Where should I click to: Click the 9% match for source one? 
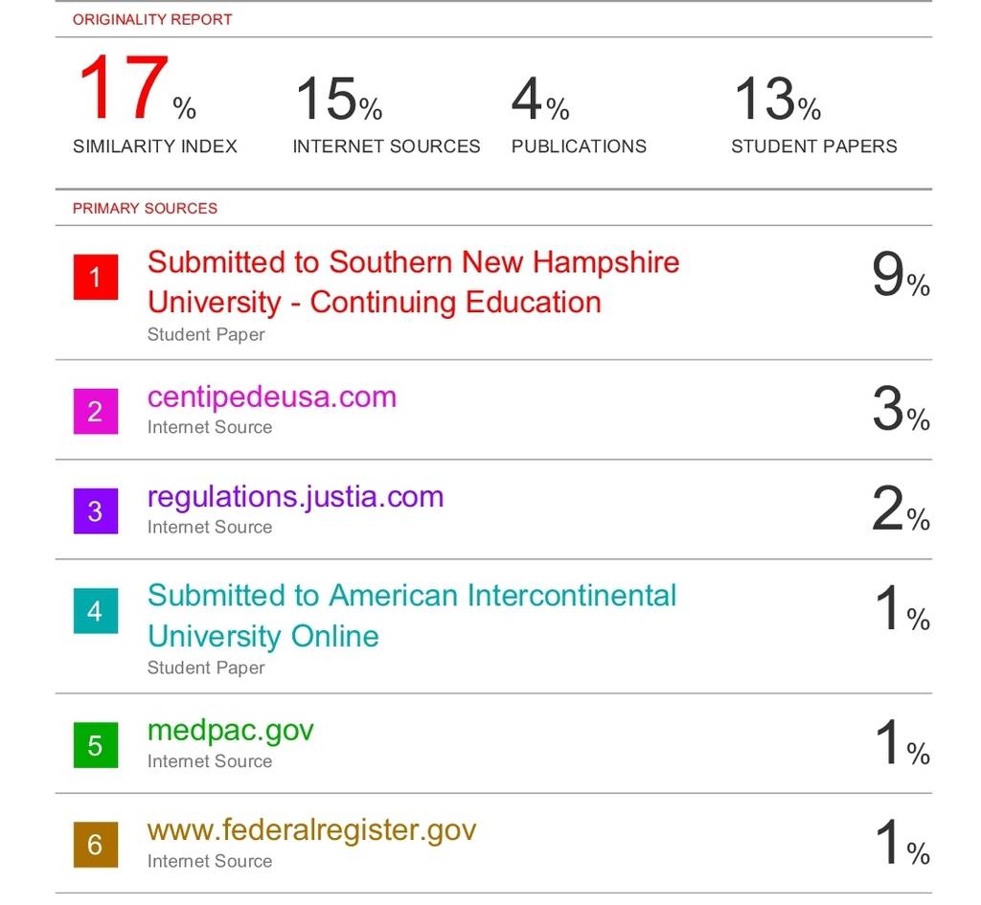click(901, 274)
